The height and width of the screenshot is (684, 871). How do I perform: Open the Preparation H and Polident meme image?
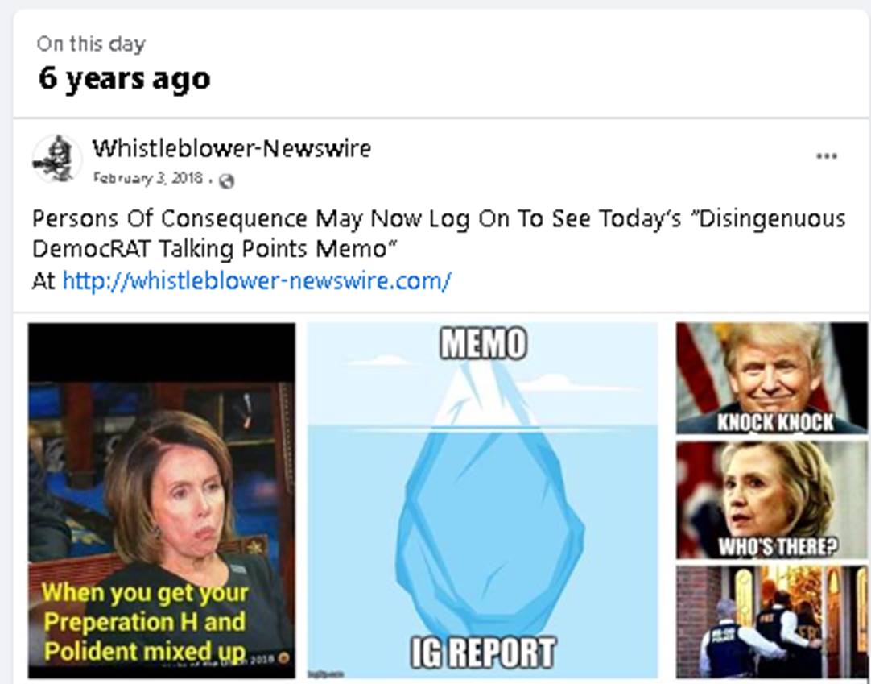(162, 500)
